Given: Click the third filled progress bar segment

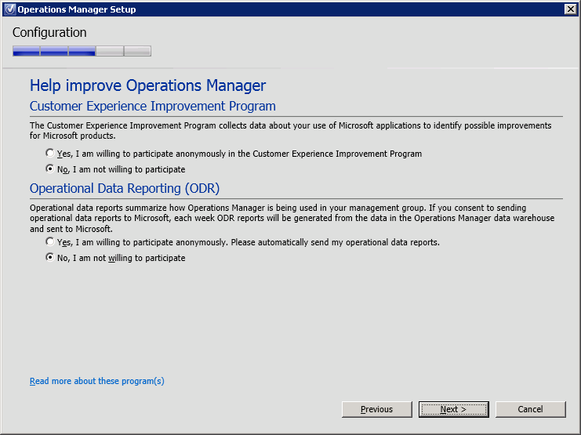Looking at the screenshot, I should (82, 52).
